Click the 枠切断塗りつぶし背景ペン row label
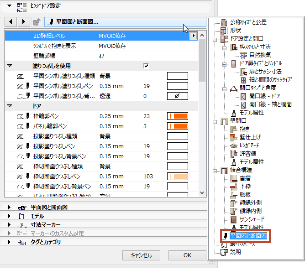Image resolution: width=305 pixels, height=270 pixels. [62, 186]
